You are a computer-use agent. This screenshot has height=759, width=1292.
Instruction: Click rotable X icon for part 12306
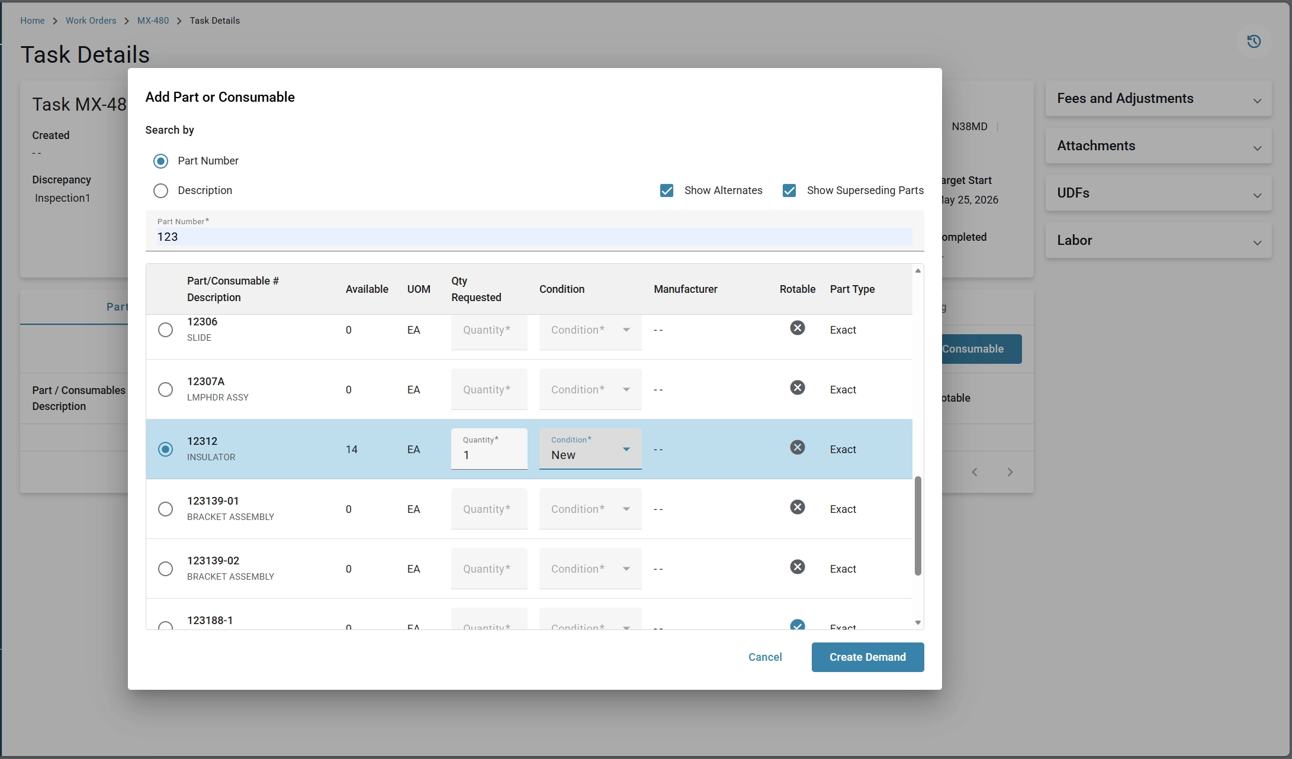coord(798,328)
